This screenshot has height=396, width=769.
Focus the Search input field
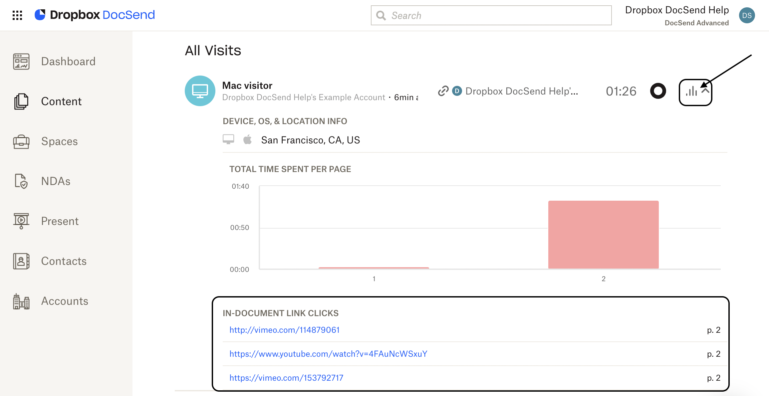[491, 15]
